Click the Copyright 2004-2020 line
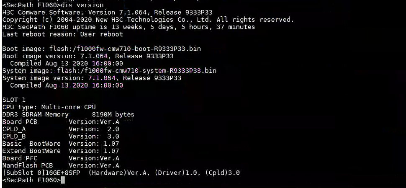Screen dimensions: 406x188 (x=148, y=20)
